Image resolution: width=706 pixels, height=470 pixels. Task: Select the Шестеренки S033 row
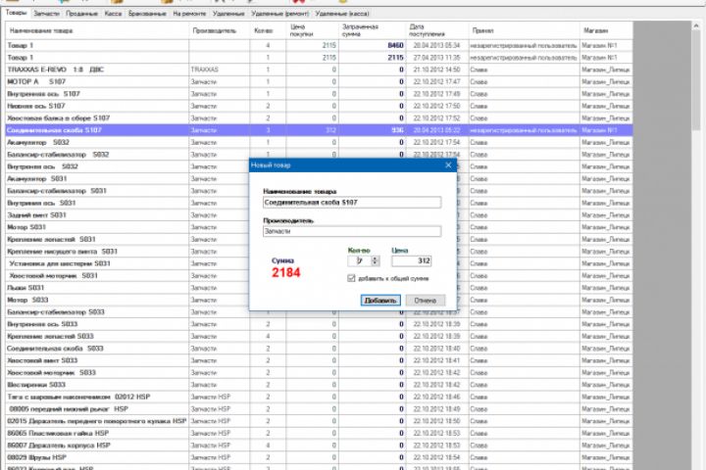coord(319,385)
